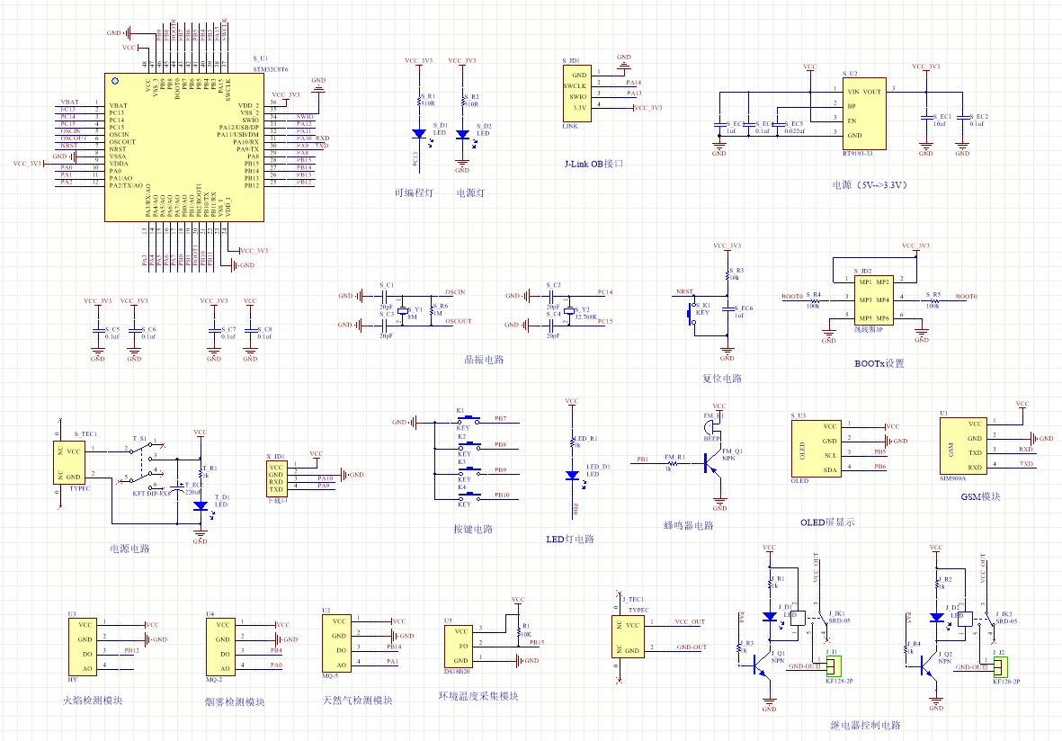
Task: Select the DS18B20 temperature sensor U5
Action: pos(461,646)
